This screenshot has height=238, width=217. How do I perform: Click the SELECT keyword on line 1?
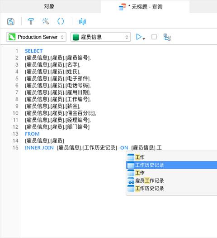point(34,51)
